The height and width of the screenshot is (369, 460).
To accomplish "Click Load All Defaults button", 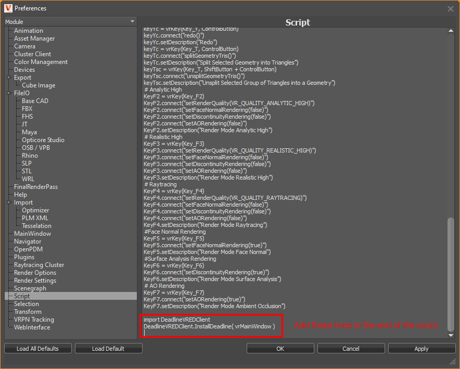I will pyautogui.click(x=37, y=349).
